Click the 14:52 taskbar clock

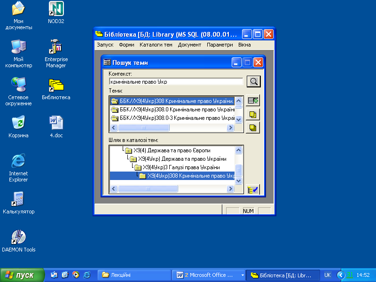click(363, 275)
